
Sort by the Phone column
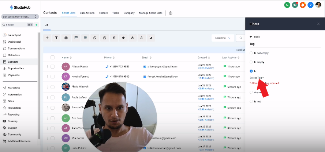(109, 58)
